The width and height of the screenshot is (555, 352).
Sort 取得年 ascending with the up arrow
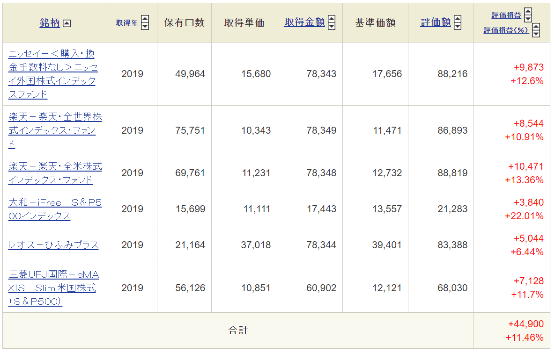(145, 19)
